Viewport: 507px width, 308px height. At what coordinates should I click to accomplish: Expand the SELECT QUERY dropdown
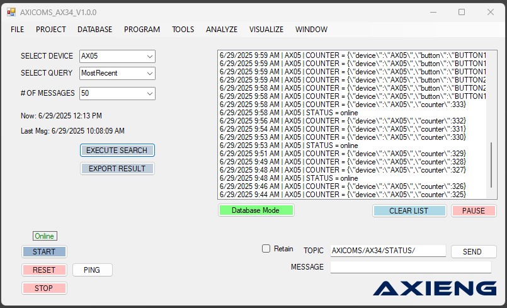[150, 74]
